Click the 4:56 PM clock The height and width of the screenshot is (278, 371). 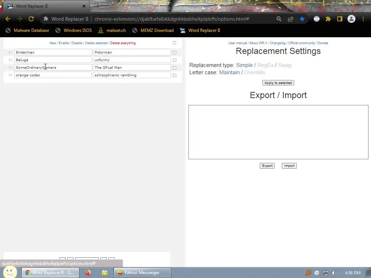pos(353,273)
